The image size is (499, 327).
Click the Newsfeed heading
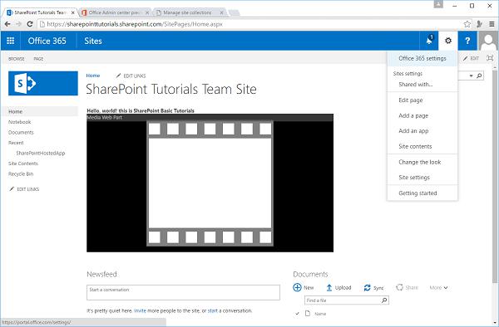click(x=101, y=274)
